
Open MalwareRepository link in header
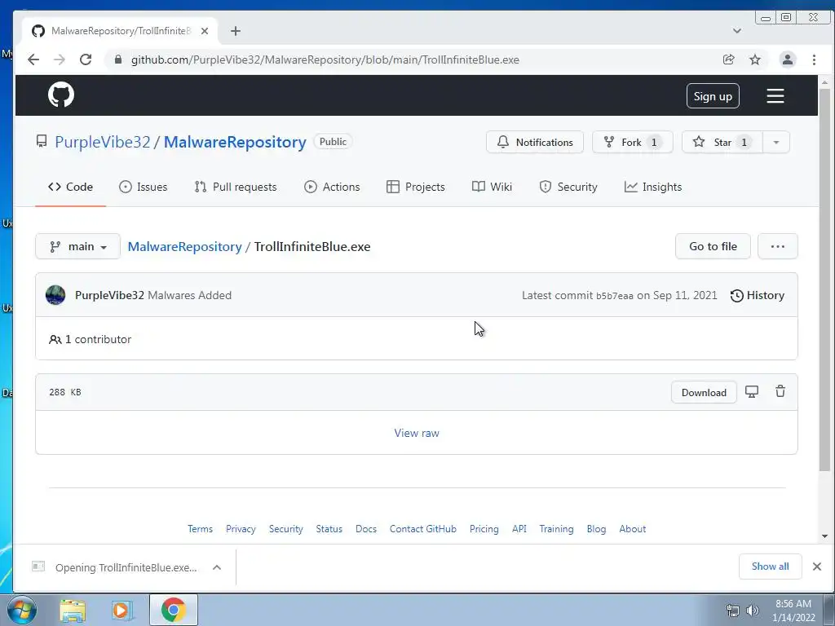pyautogui.click(x=235, y=142)
